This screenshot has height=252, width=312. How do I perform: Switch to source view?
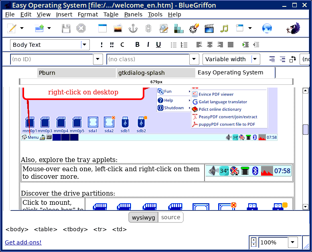click(171, 217)
